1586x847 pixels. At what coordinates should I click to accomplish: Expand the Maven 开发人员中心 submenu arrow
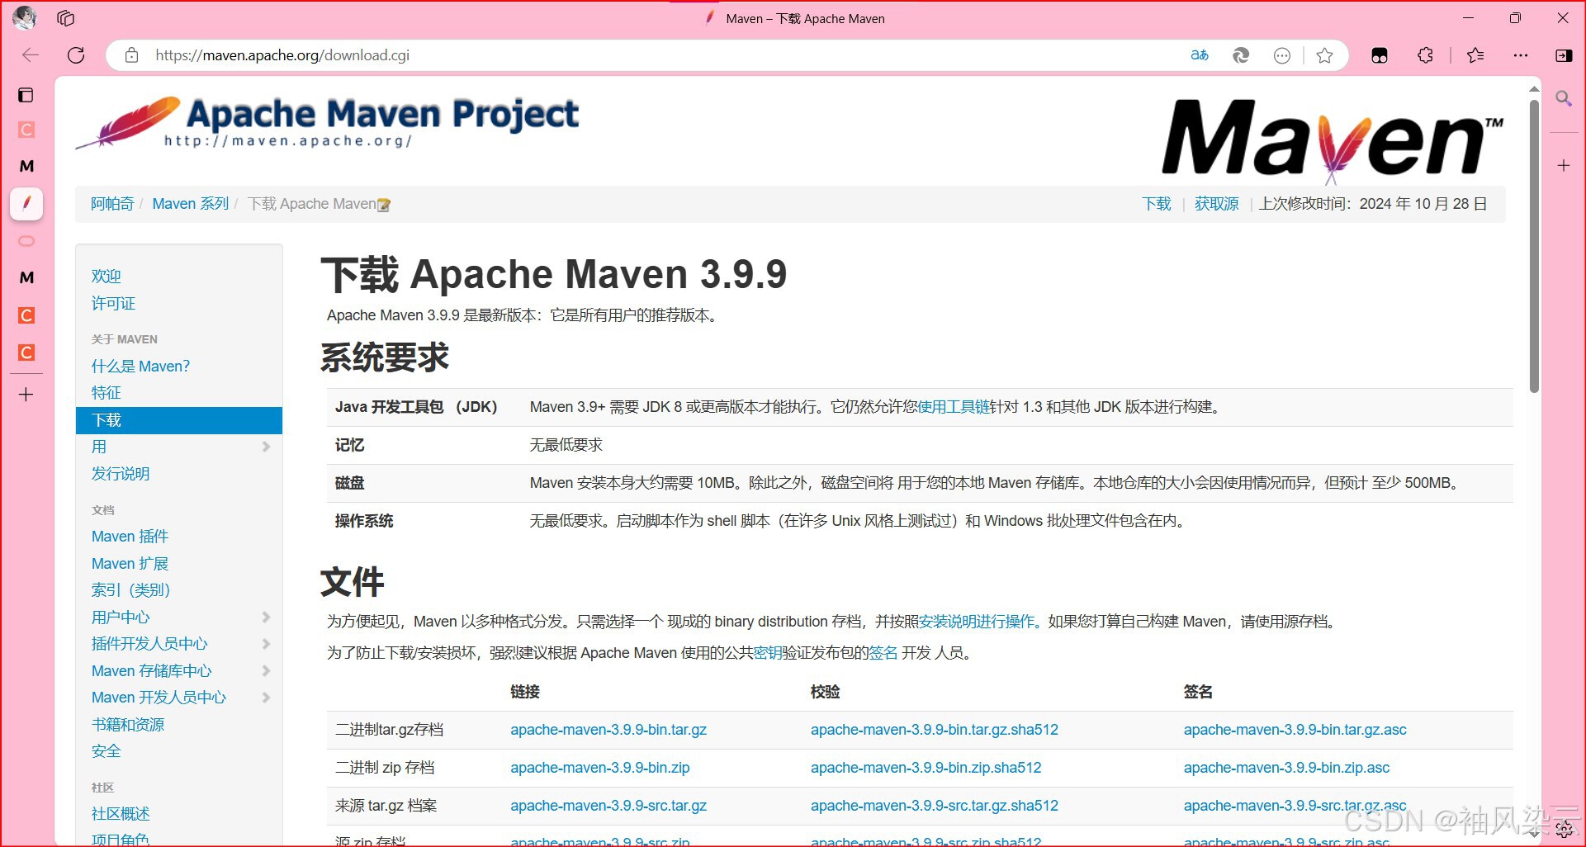tap(266, 698)
